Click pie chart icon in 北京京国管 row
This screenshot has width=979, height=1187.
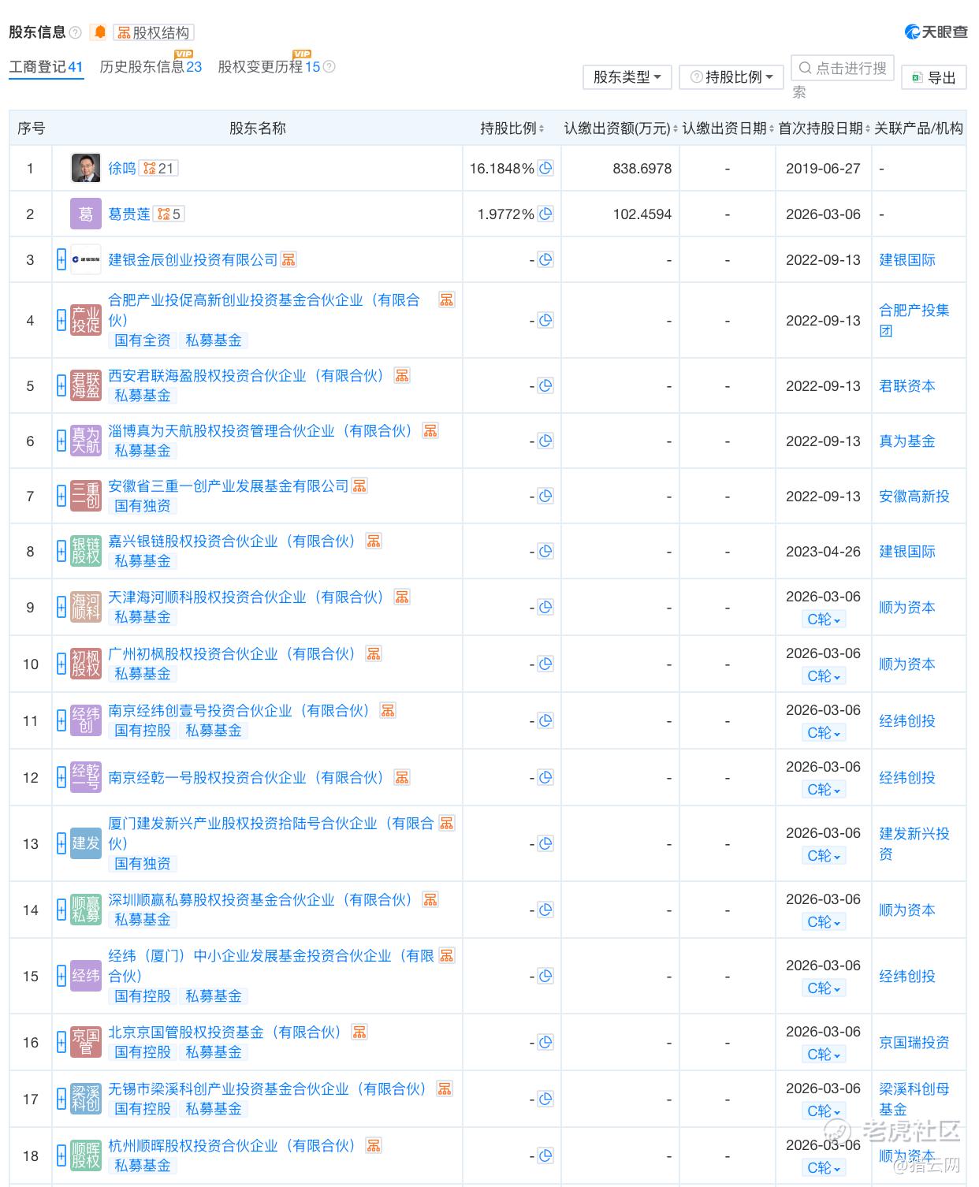click(545, 1042)
